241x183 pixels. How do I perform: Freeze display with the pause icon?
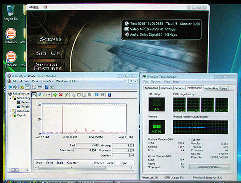pos(97,95)
